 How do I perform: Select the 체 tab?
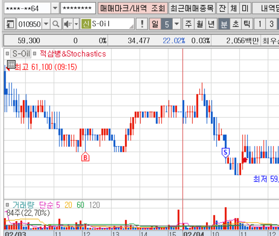click(233, 8)
